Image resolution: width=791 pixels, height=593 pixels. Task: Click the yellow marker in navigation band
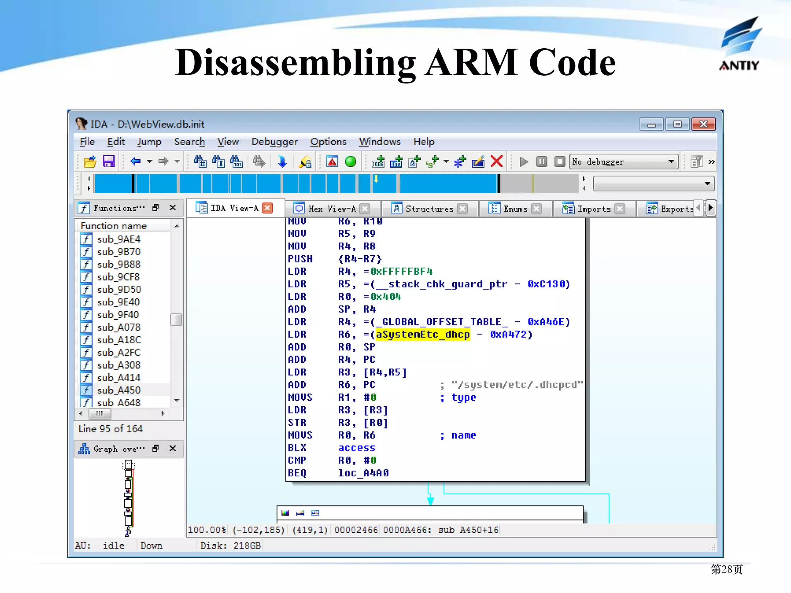pyautogui.click(x=376, y=179)
